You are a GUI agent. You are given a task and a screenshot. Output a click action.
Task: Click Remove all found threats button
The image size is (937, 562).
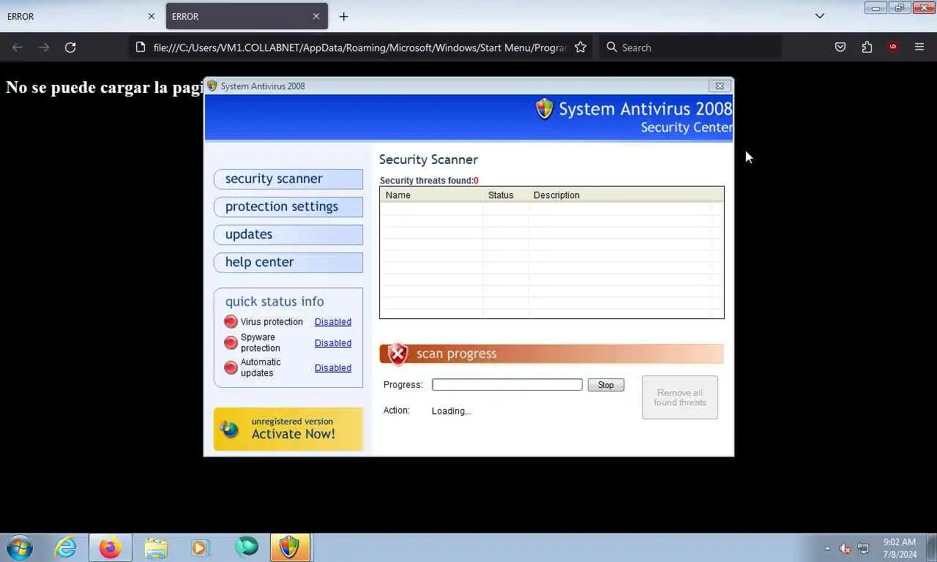(x=680, y=397)
